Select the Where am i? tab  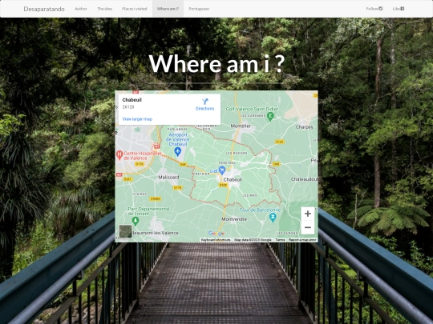(168, 9)
